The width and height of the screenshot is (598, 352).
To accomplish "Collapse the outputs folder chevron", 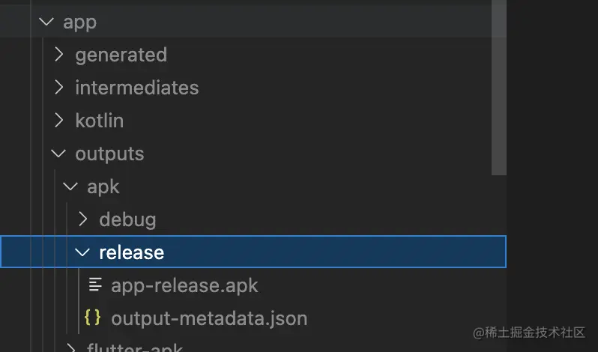I will point(58,154).
